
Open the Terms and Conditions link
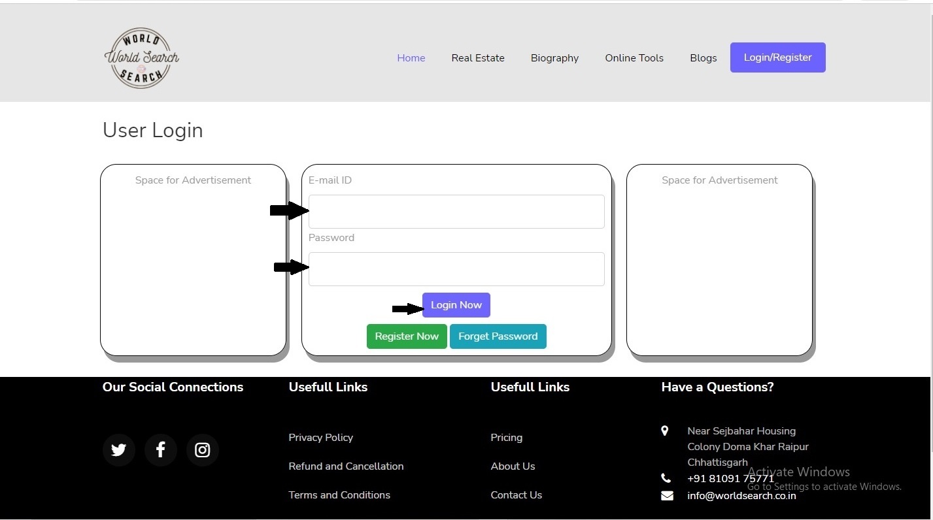pos(339,495)
